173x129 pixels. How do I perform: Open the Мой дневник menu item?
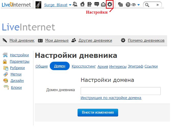(x=22, y=40)
